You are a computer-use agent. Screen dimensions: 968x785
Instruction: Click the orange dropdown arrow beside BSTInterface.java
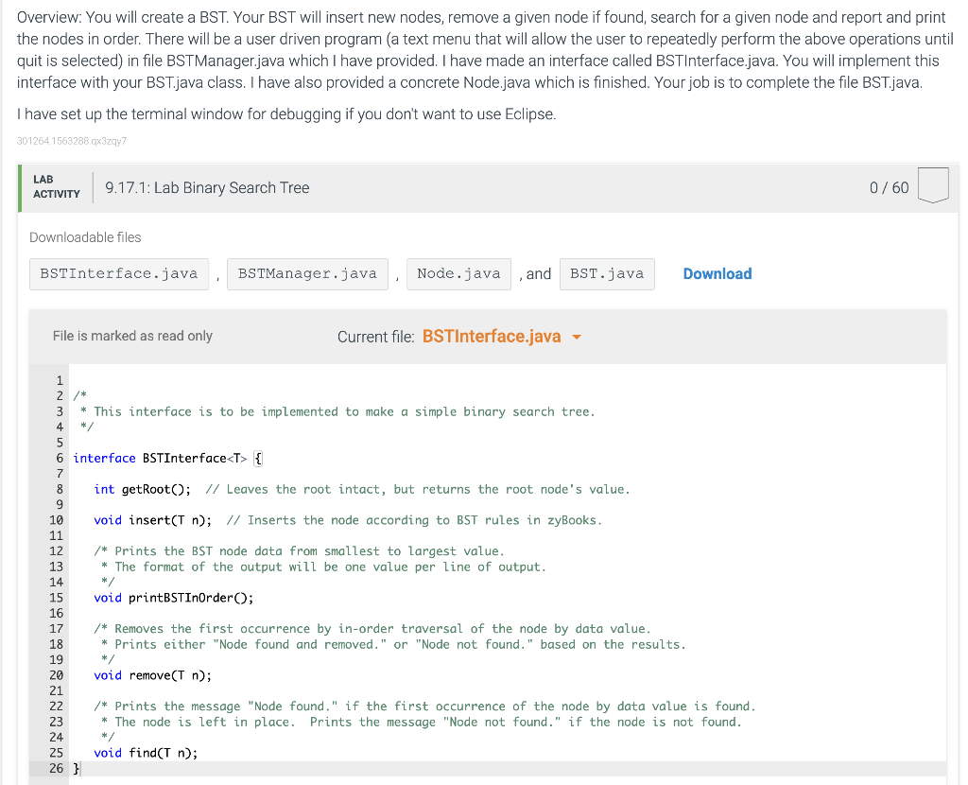pos(576,336)
